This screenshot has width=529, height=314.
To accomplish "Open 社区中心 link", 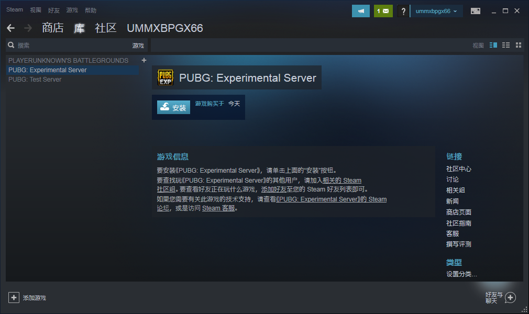I will point(458,169).
